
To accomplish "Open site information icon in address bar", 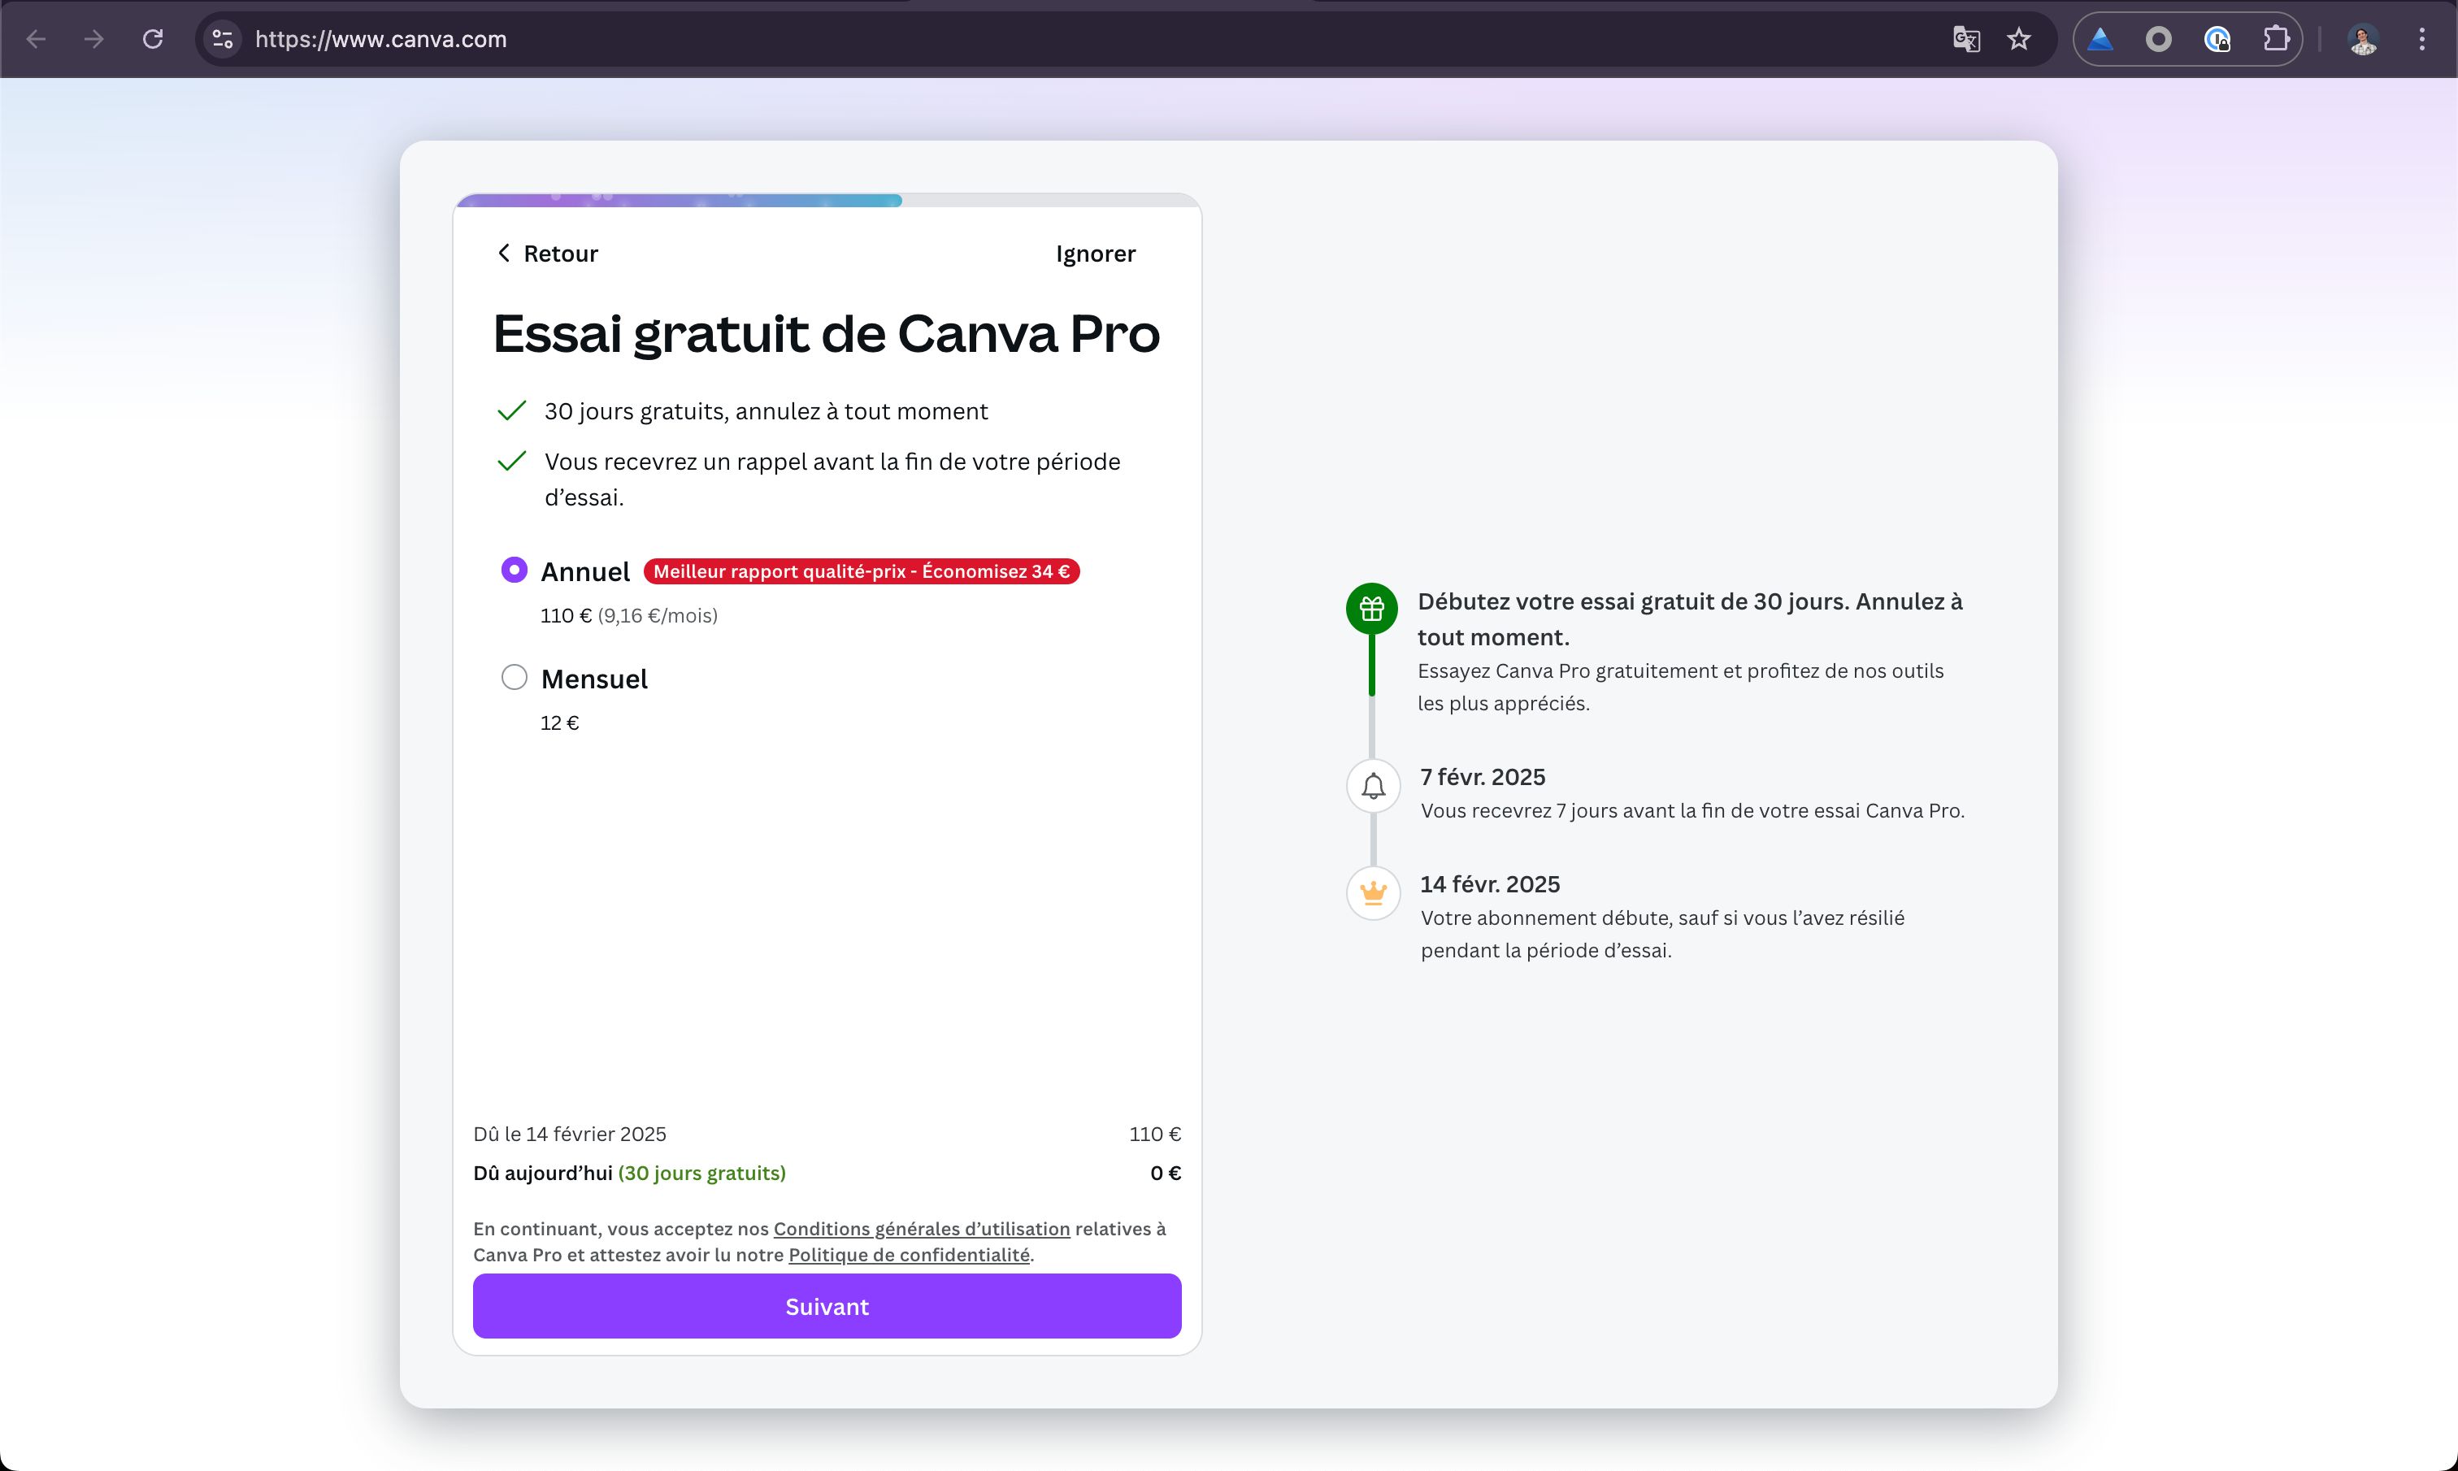I will coord(223,40).
